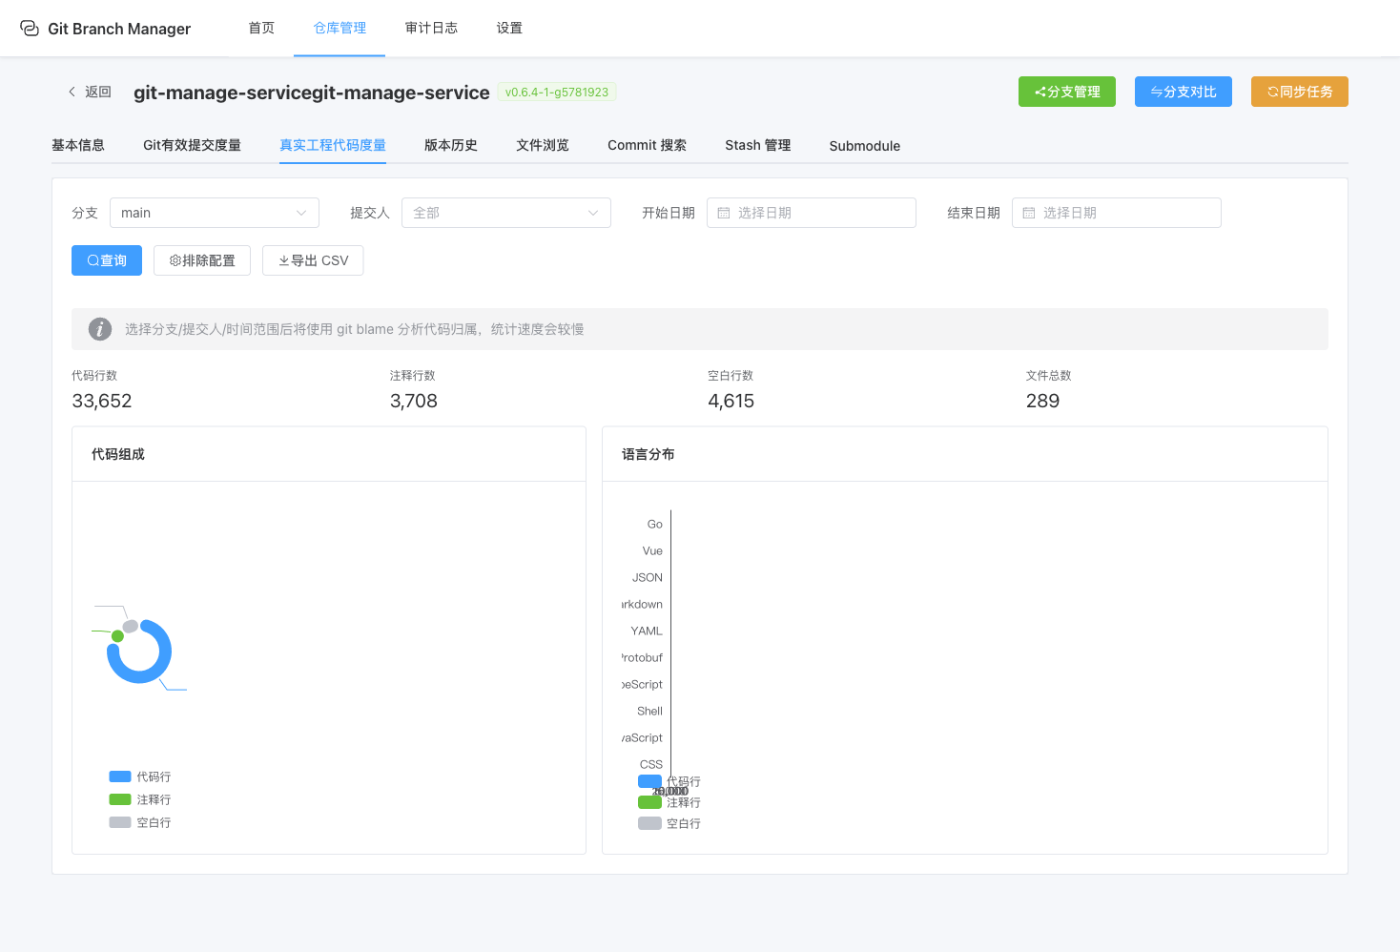Click the calendar icon in the 开始日期 field
1400x952 pixels.
(722, 213)
